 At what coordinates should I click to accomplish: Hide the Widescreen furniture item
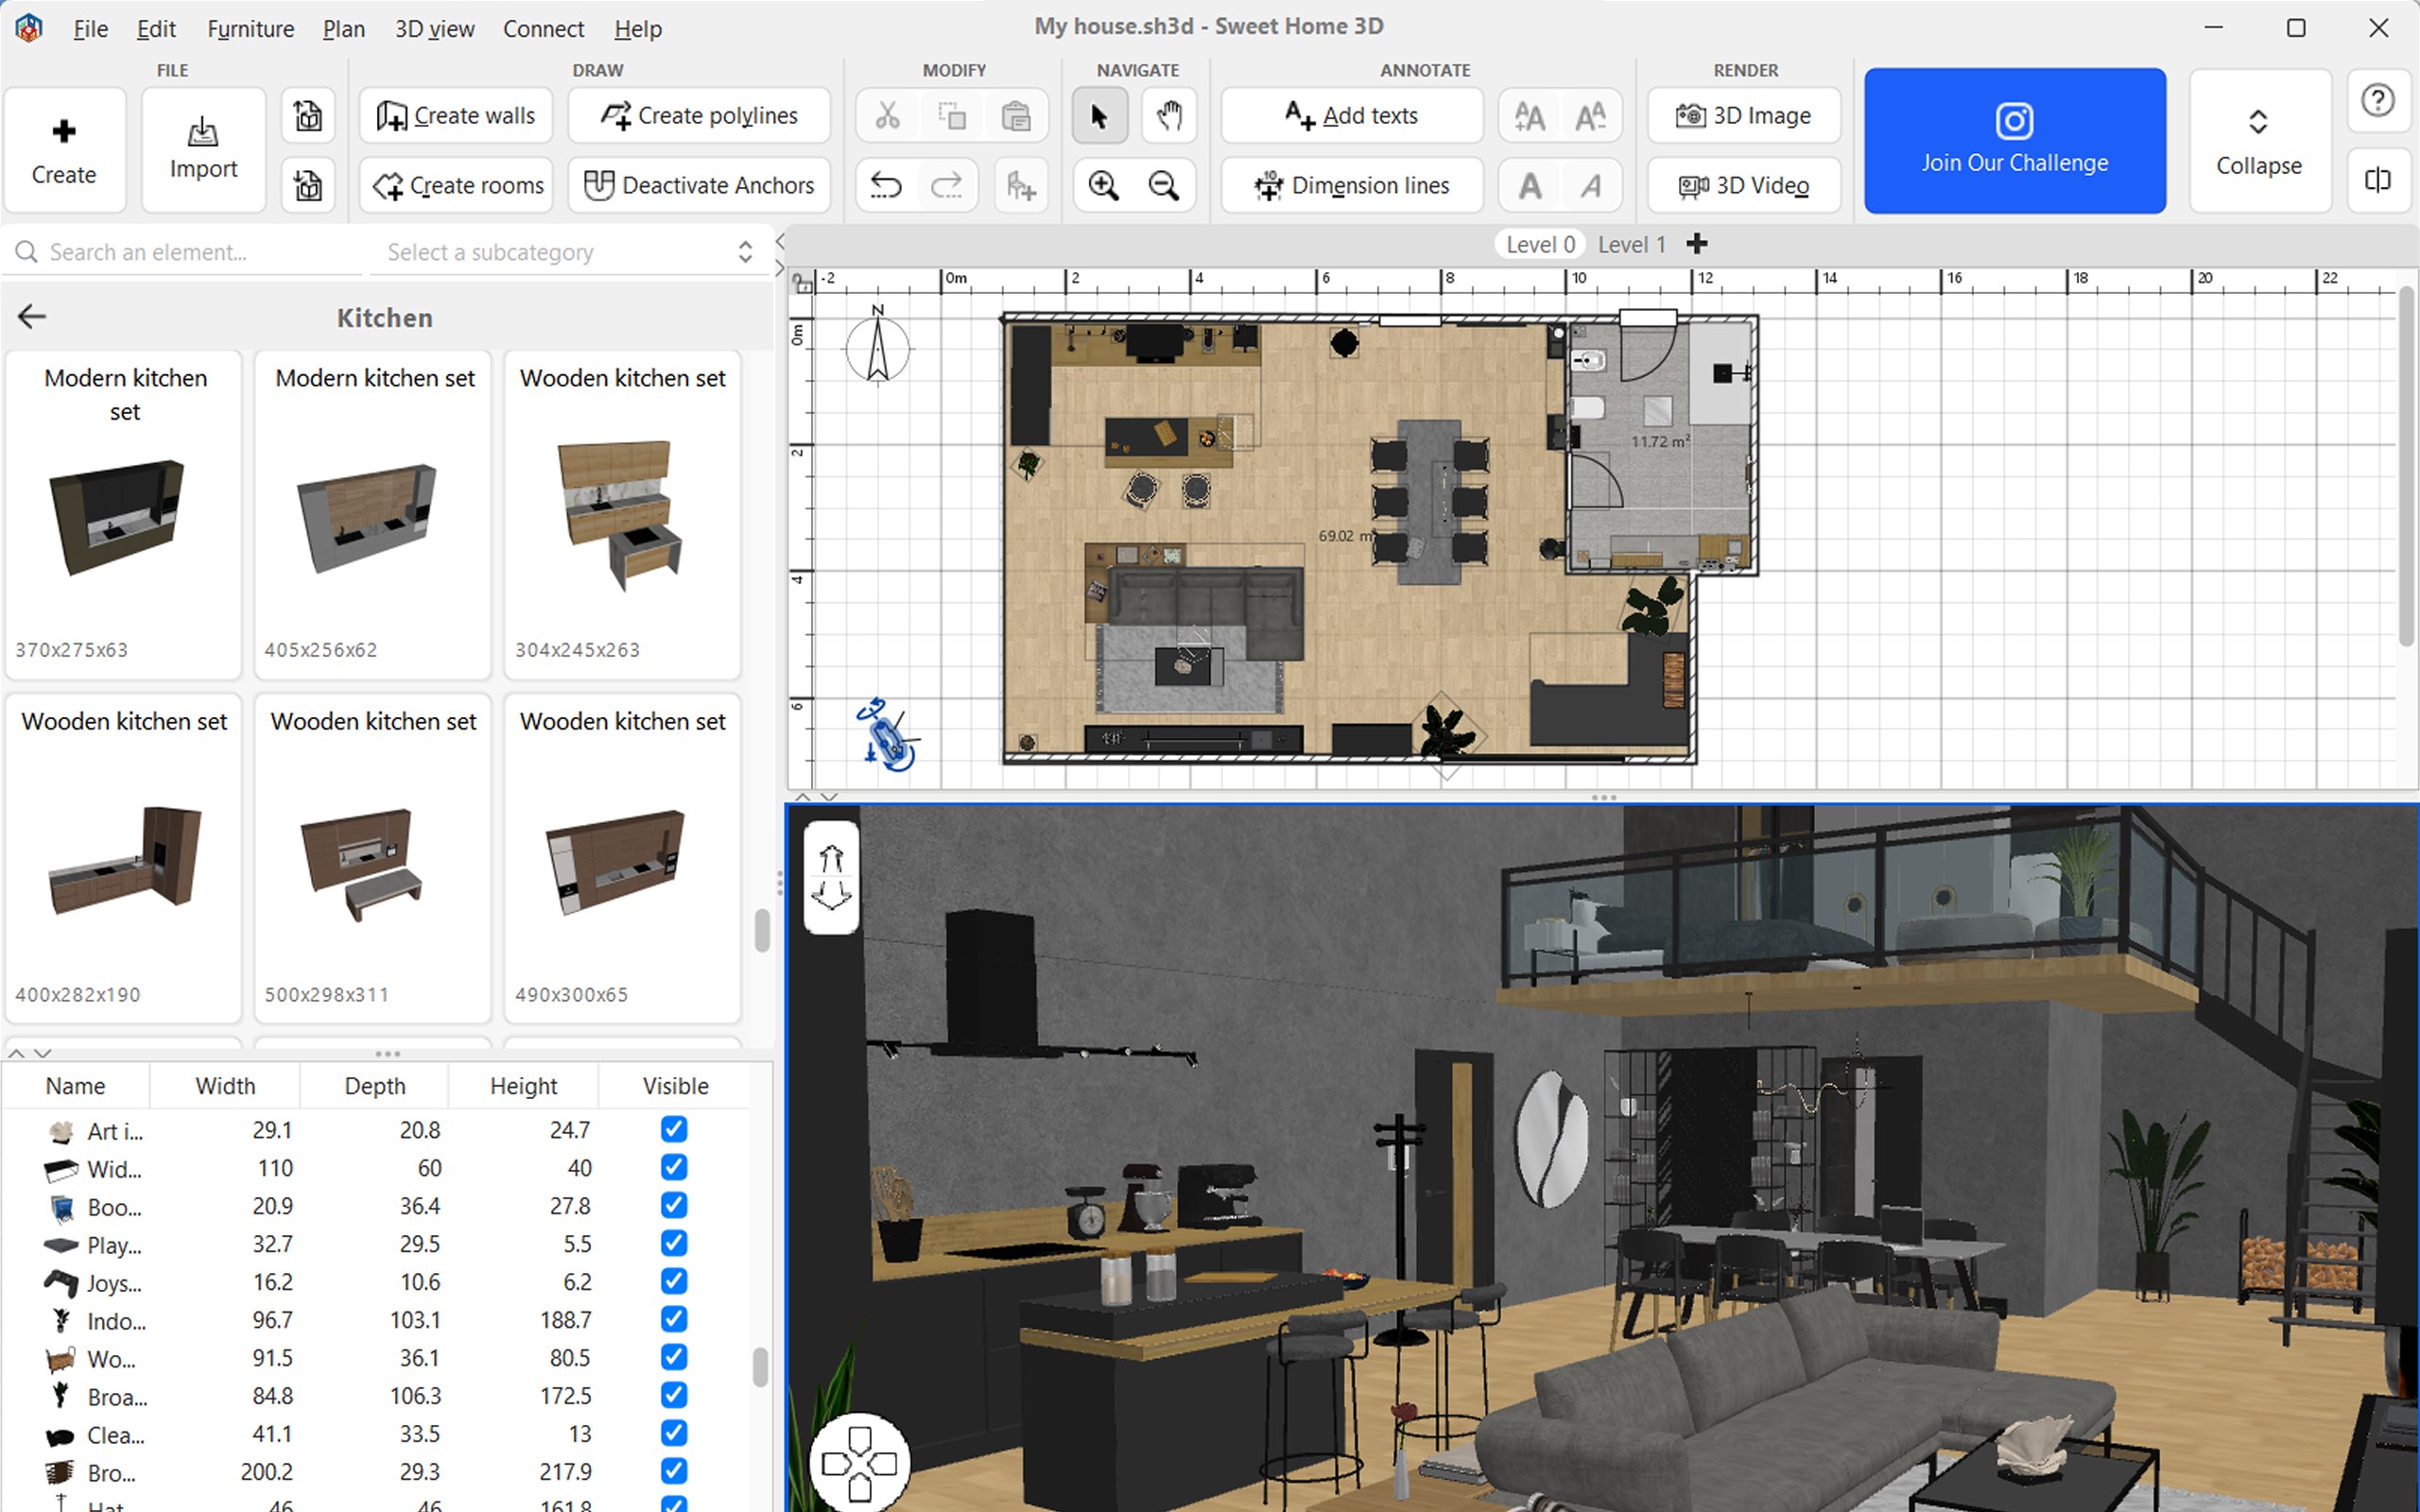(674, 1167)
